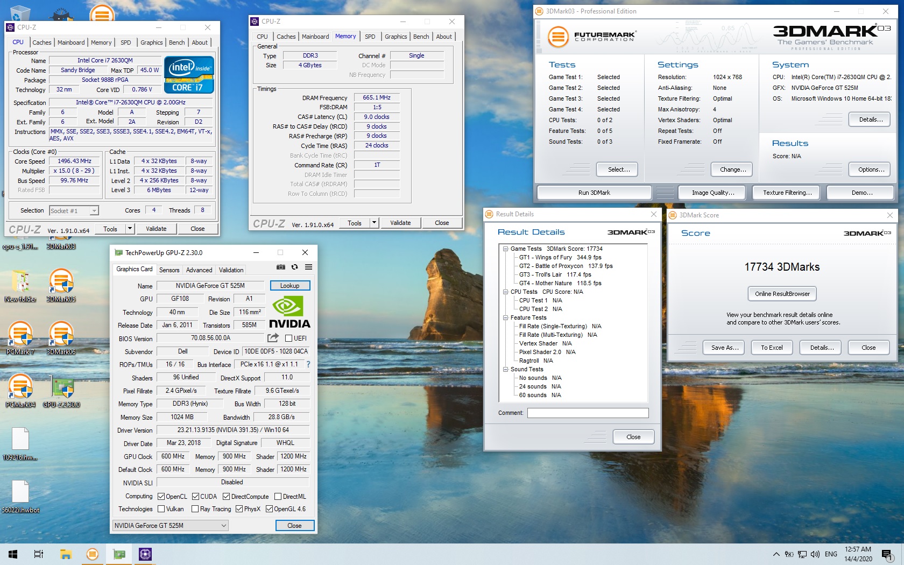Select the New folder desktop icon

(x=20, y=285)
